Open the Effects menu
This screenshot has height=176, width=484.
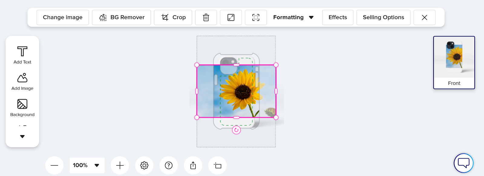point(338,17)
